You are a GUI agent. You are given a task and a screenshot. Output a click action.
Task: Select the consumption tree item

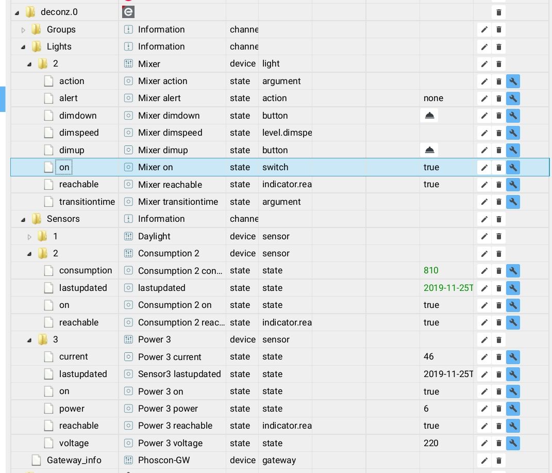[x=86, y=270]
